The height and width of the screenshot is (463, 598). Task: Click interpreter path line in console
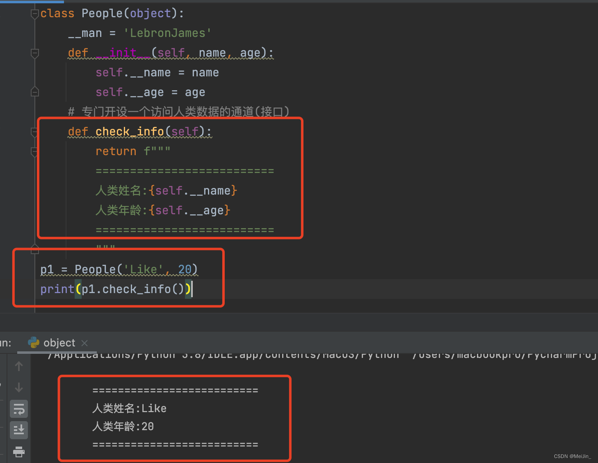(x=322, y=355)
